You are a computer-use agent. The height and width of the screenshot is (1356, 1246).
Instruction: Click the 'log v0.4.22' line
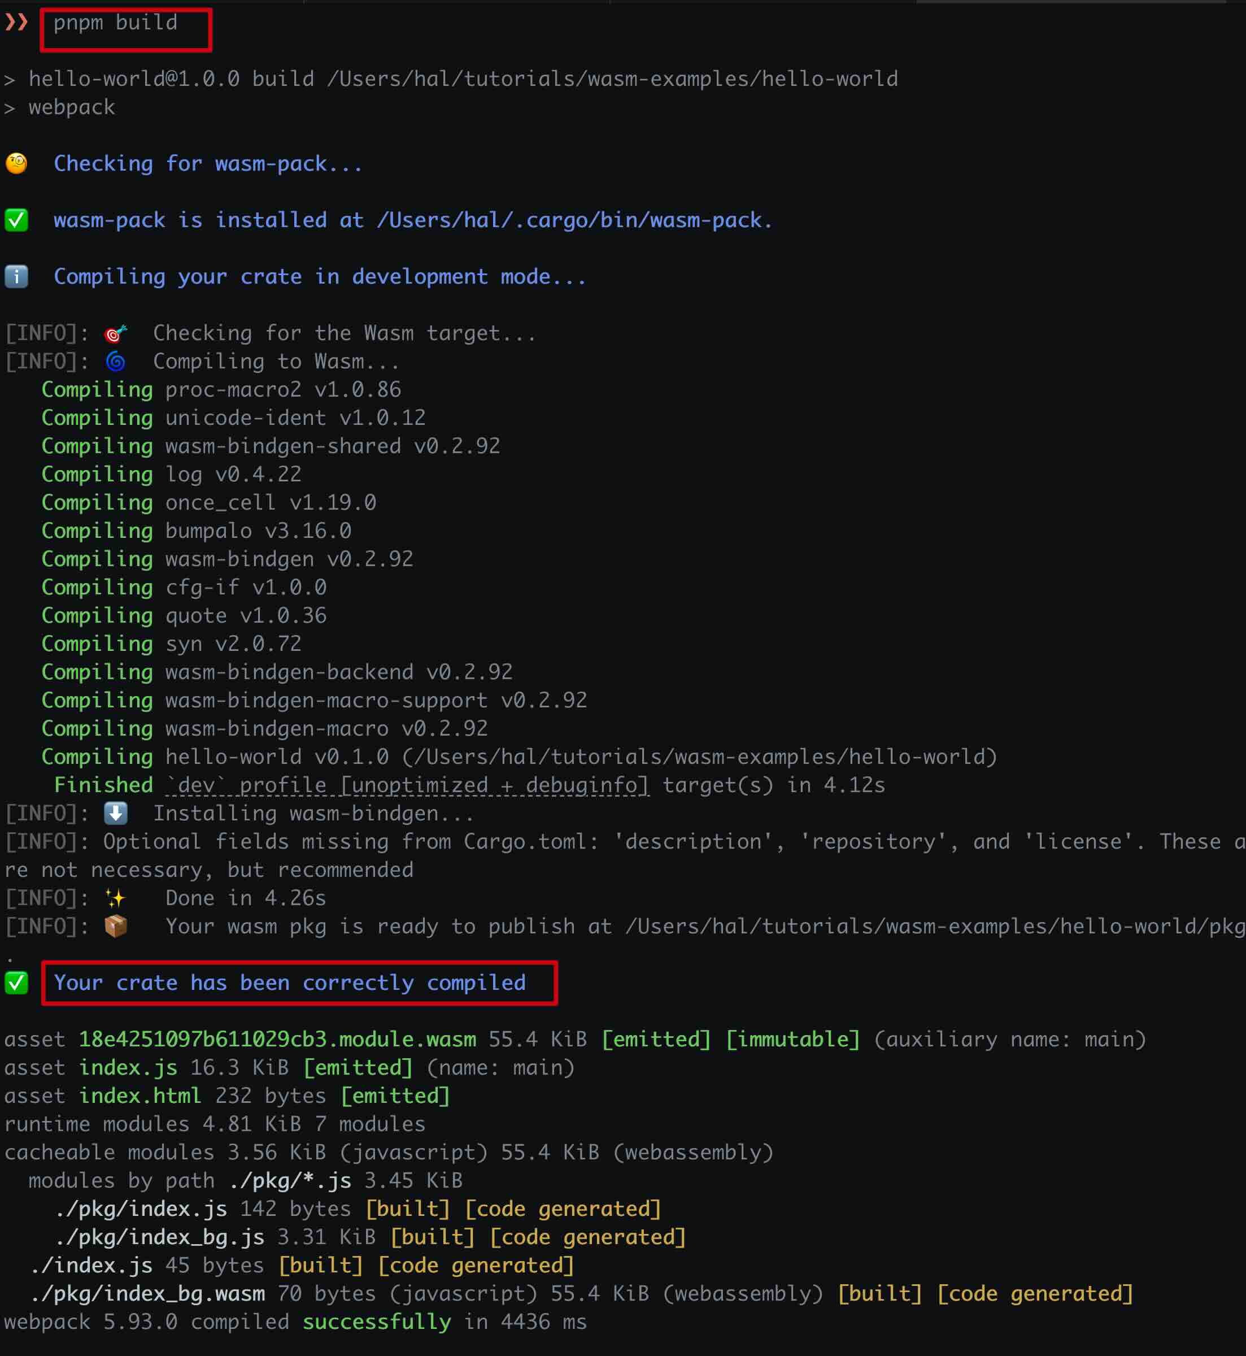coord(171,475)
